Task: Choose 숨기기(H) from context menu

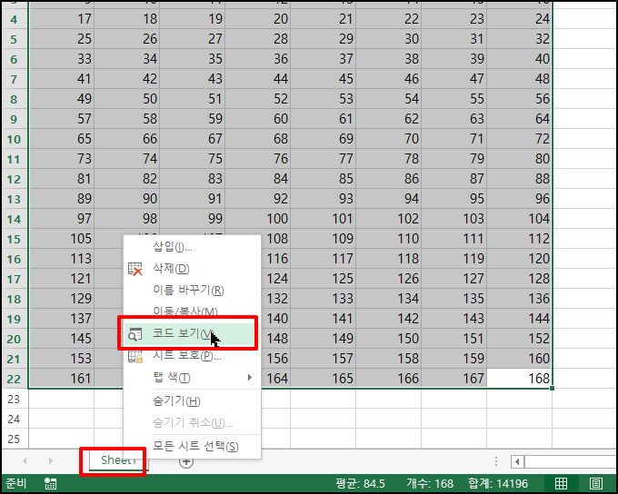Action: [x=193, y=401]
